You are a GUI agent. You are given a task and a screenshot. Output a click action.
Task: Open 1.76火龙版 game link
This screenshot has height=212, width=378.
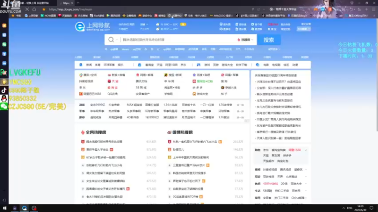(x=170, y=105)
